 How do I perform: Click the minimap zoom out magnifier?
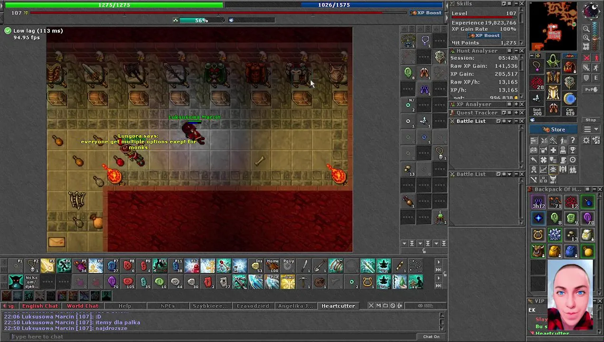click(586, 29)
